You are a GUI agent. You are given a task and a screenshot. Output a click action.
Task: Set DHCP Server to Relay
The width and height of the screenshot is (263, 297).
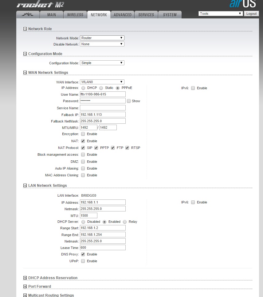pos(125,222)
